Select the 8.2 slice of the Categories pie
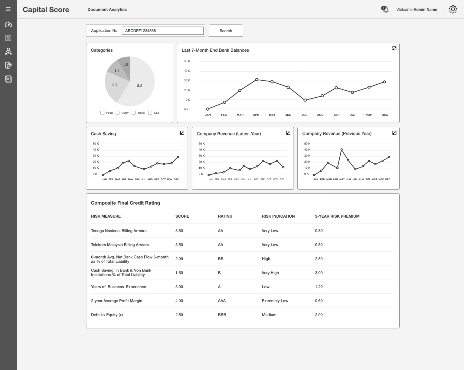 140,85
